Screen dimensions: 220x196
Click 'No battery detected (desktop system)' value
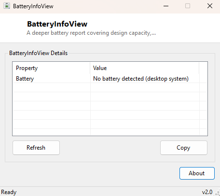coord(141,79)
